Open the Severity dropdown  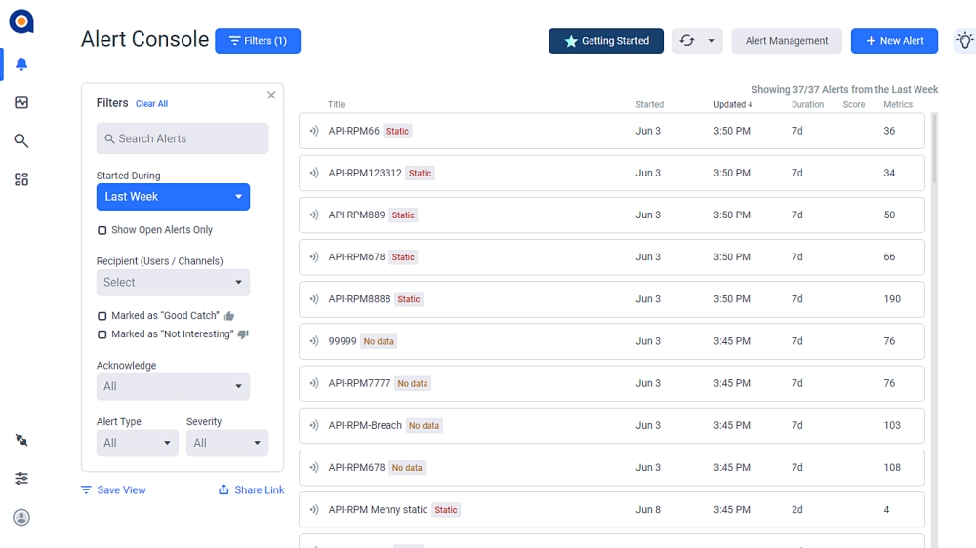tap(227, 443)
